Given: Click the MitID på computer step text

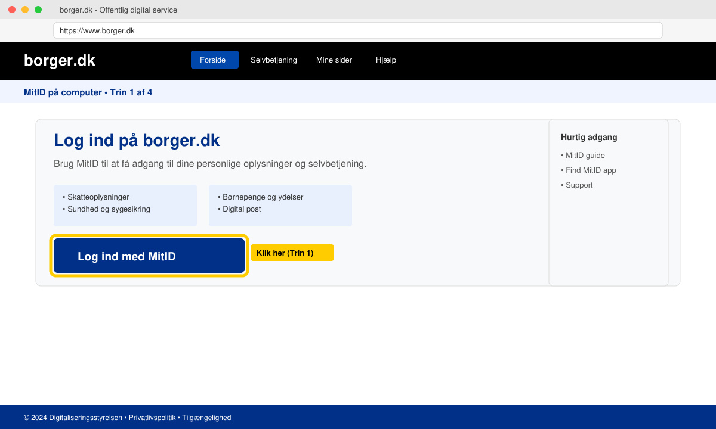Looking at the screenshot, I should [88, 92].
